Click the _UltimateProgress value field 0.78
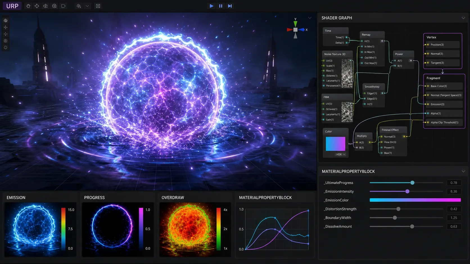Viewport: 470px width, 264px height. pos(454,183)
